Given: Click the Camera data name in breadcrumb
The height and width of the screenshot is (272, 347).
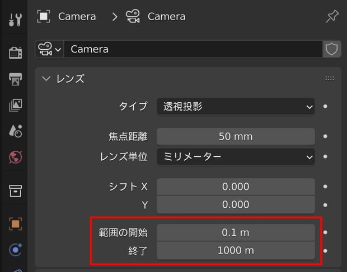Looking at the screenshot, I should tap(166, 17).
